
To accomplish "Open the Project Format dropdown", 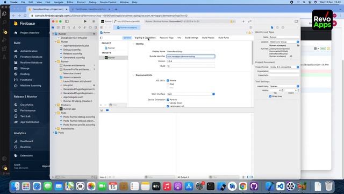I will tap(284, 67).
